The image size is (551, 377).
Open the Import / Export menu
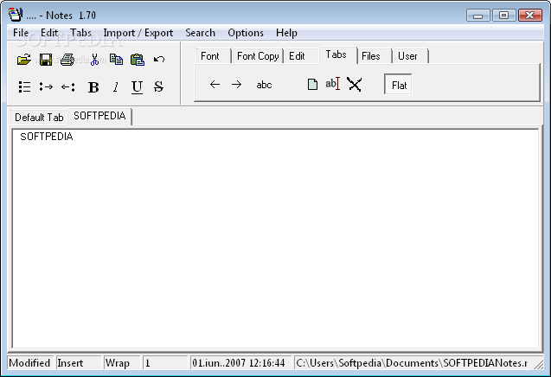138,33
